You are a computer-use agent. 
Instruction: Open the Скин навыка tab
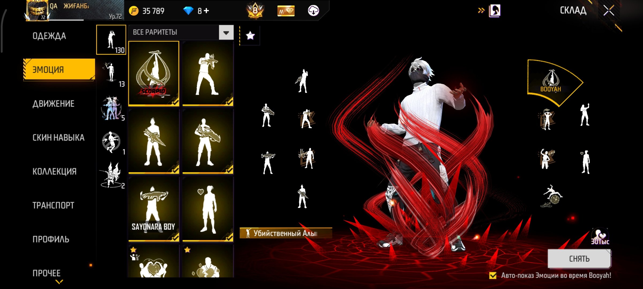(x=58, y=138)
